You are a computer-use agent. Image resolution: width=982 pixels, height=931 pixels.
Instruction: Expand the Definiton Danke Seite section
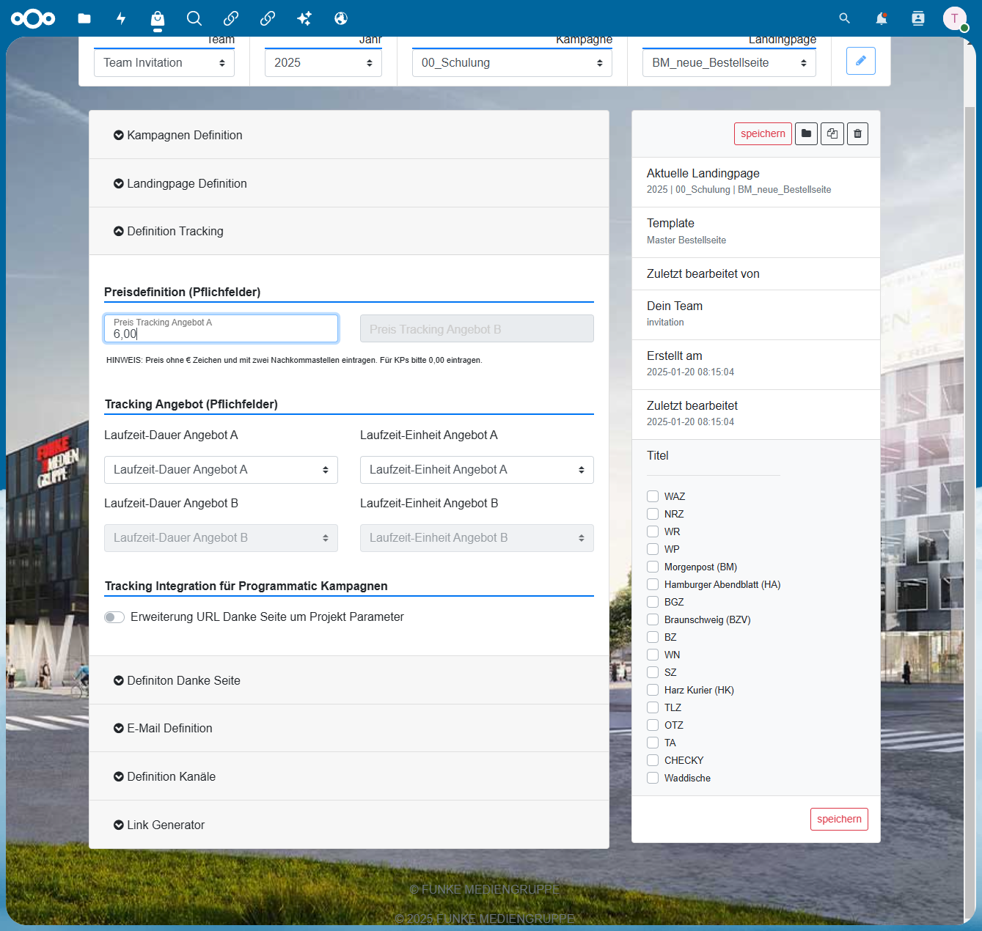point(349,680)
